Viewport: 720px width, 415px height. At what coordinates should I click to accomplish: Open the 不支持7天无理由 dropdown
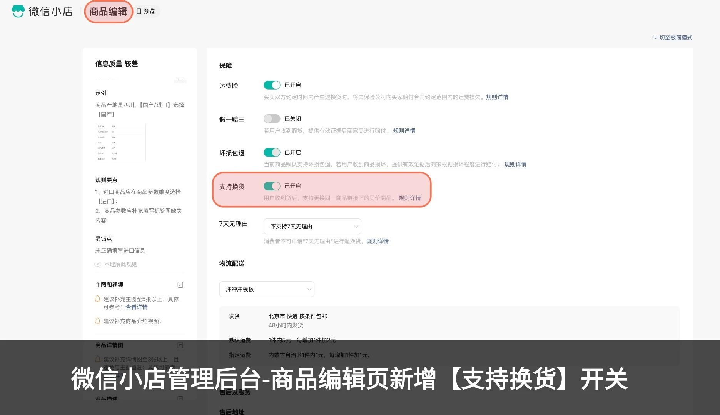click(x=312, y=227)
